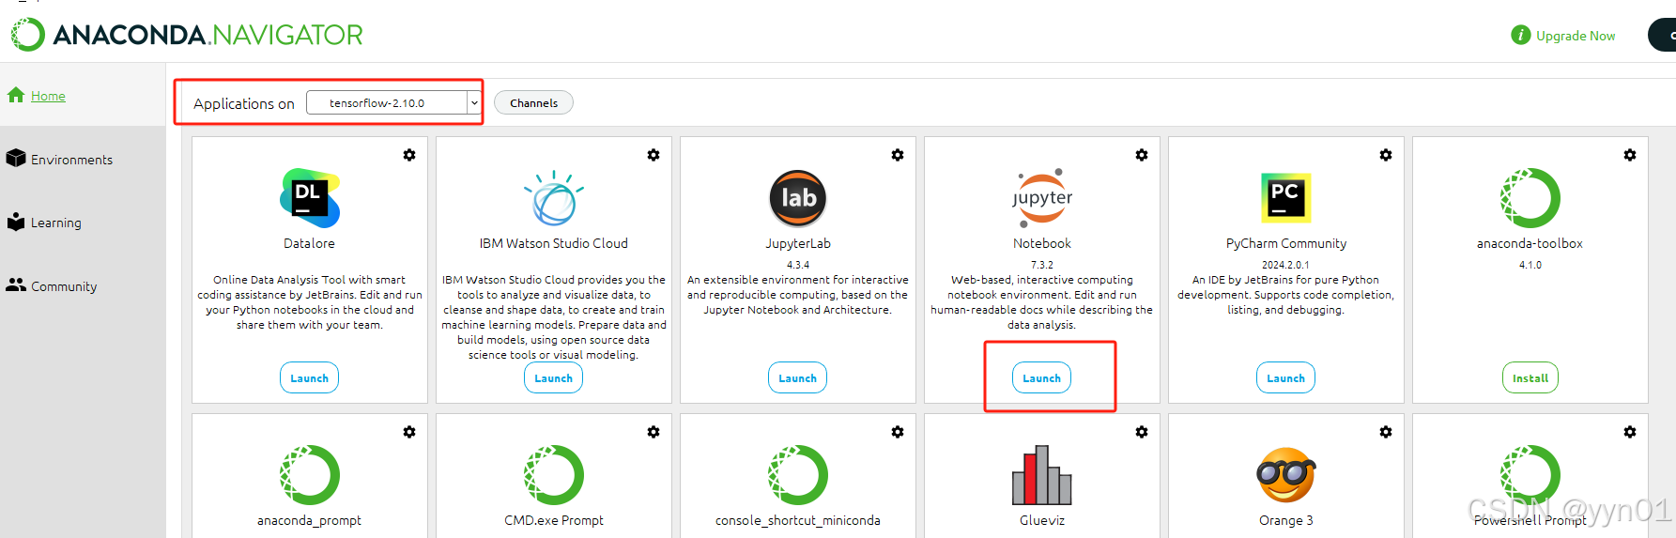Open settings gear on Glueviz card
1676x538 pixels.
click(1142, 432)
